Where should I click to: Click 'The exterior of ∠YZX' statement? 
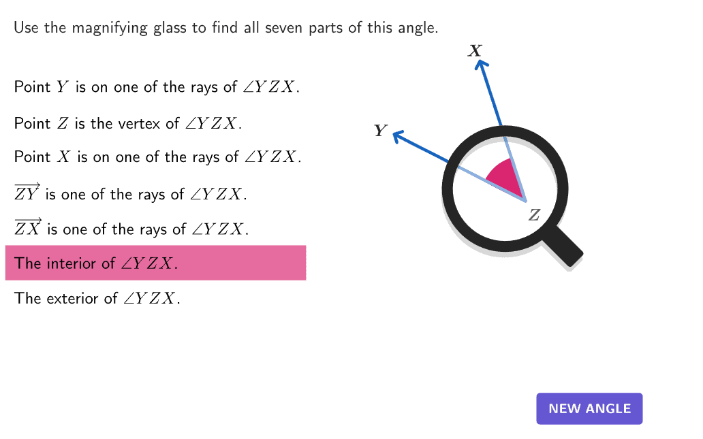(x=97, y=298)
